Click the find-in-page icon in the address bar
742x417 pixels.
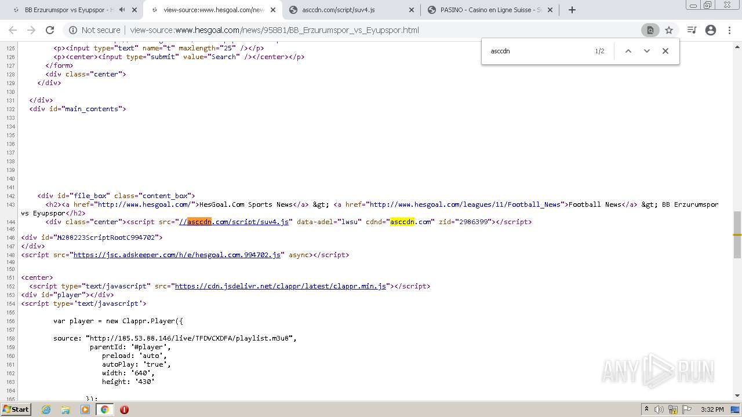650,30
